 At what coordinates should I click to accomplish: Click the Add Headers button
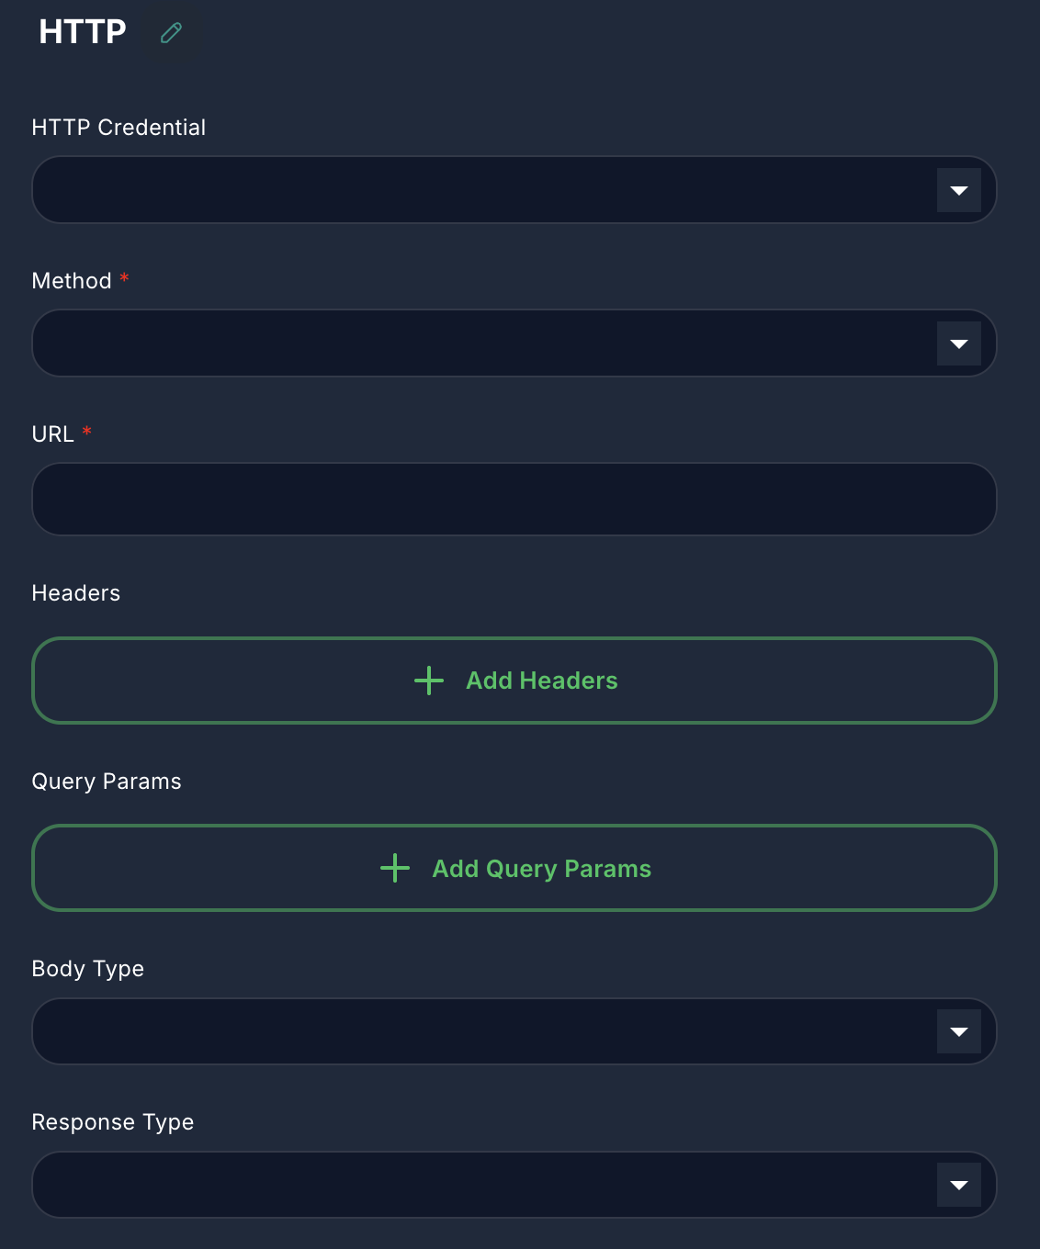click(514, 681)
